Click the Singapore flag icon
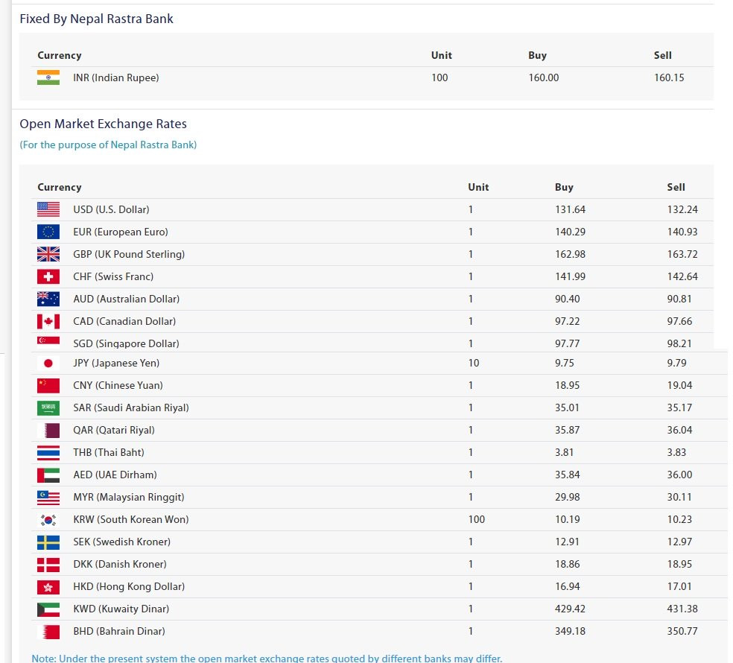The height and width of the screenshot is (663, 733). tap(48, 343)
